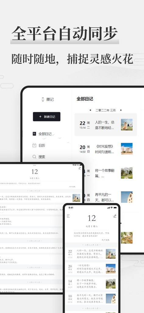Screen dimensions: 144x313
Task: Click the calendar icon beside 日历
Action: (34, 145)
